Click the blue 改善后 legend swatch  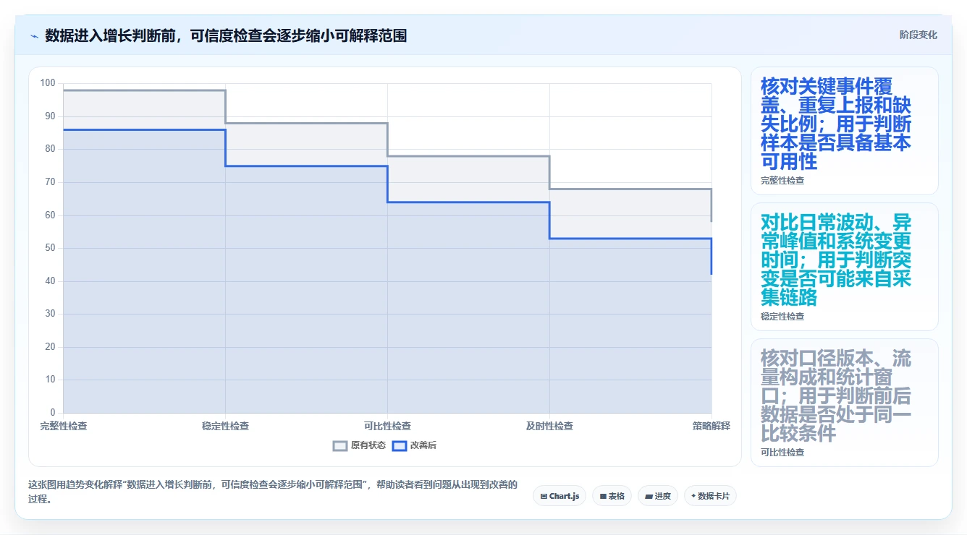pyautogui.click(x=400, y=445)
